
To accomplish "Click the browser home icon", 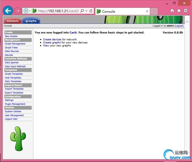I will pos(172,11).
